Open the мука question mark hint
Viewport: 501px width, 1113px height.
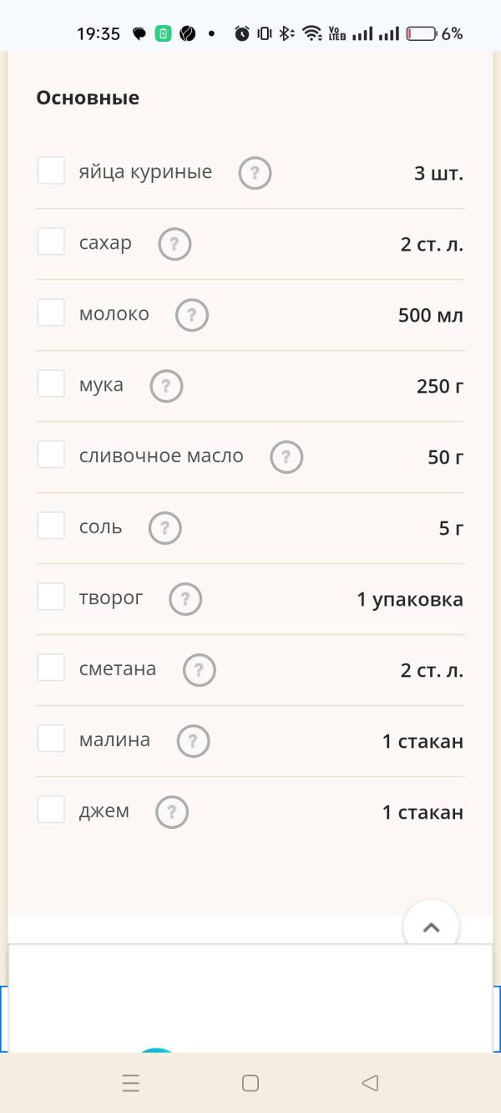[166, 387]
